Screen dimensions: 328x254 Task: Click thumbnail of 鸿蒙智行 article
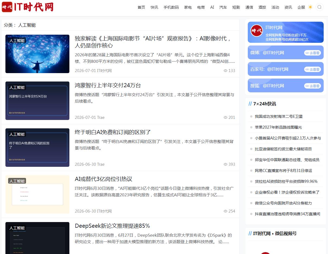[37, 101]
